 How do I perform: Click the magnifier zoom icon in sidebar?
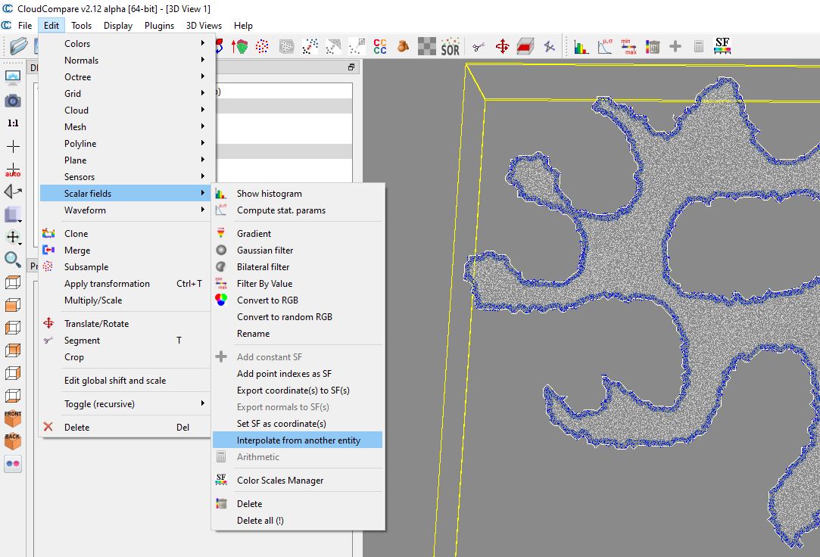[13, 260]
